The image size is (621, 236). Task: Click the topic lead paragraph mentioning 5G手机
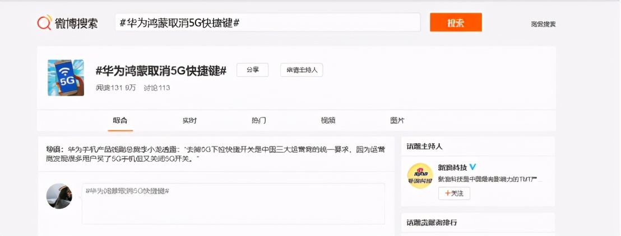pos(216,154)
